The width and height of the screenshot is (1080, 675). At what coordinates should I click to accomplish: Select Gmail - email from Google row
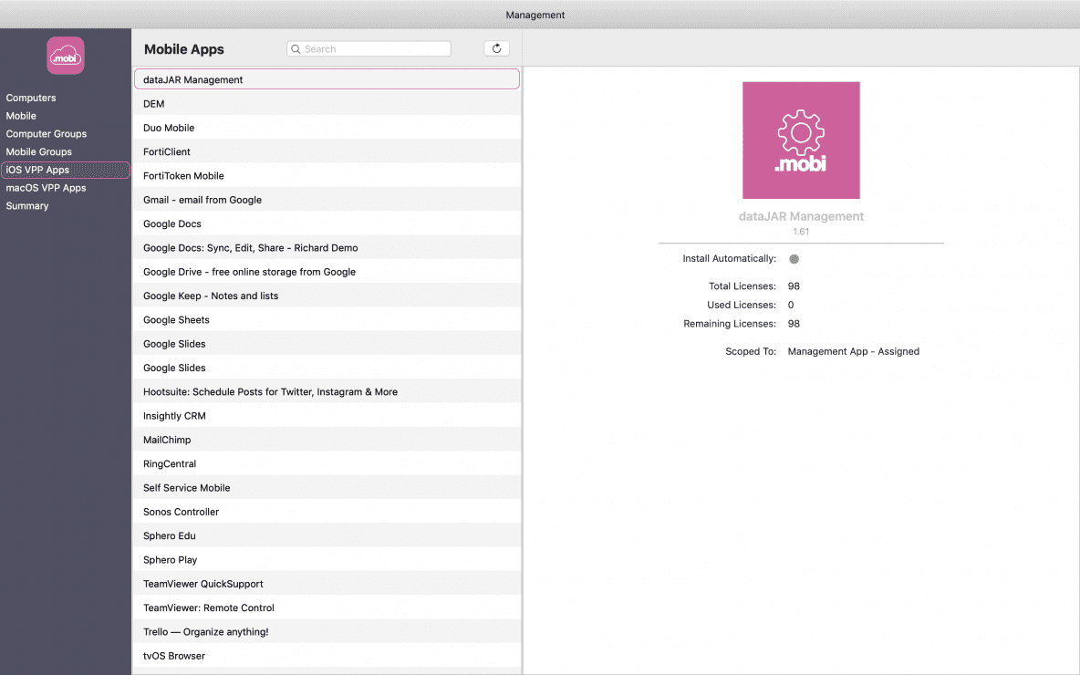pyautogui.click(x=202, y=200)
